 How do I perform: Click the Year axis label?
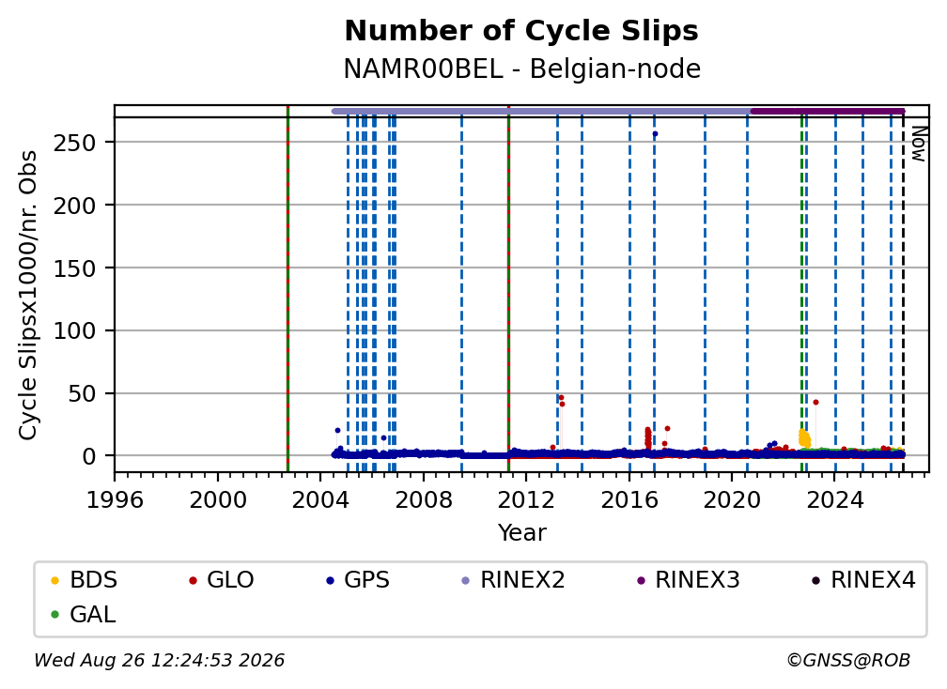521,533
